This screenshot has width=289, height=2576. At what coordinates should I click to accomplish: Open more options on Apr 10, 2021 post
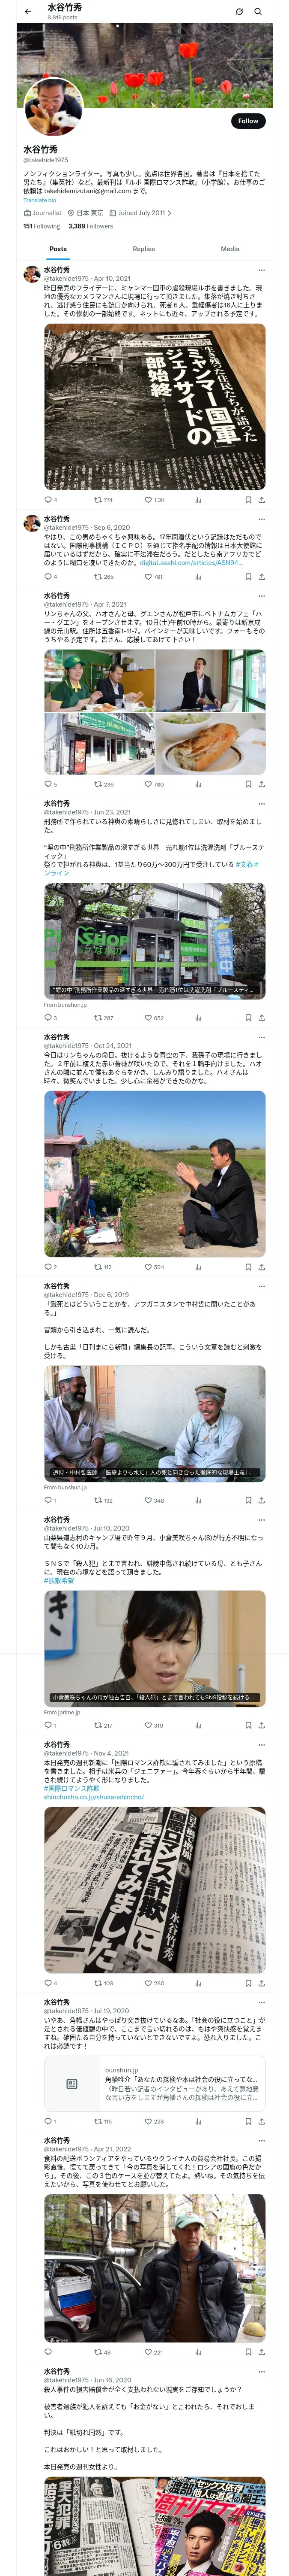click(261, 270)
